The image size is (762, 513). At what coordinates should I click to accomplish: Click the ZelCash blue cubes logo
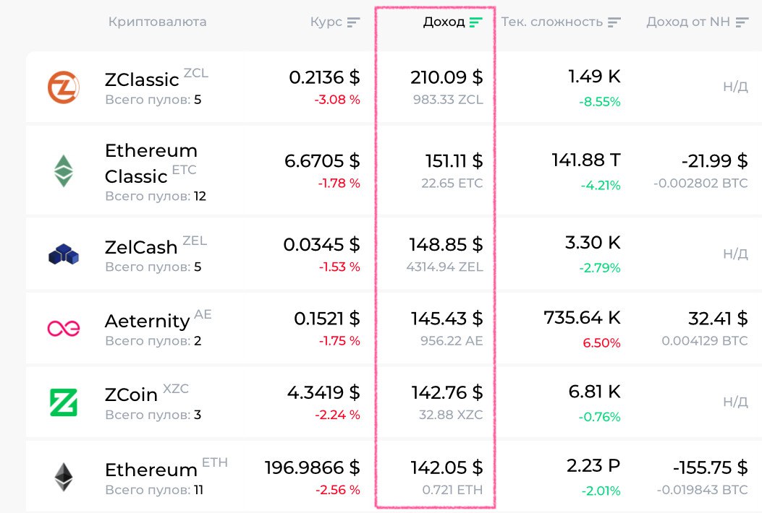click(x=64, y=254)
